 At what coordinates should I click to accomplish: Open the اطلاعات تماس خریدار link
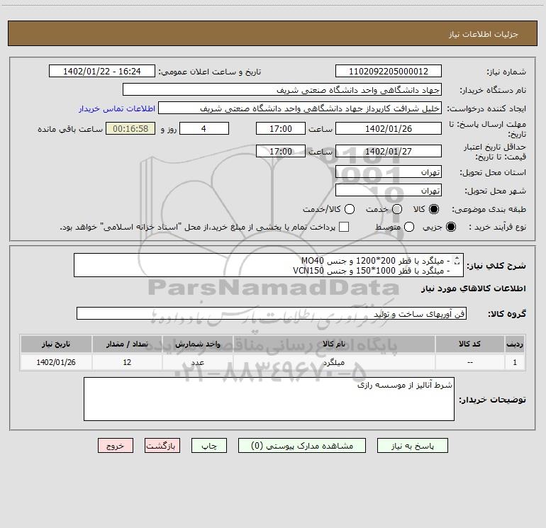(x=117, y=108)
